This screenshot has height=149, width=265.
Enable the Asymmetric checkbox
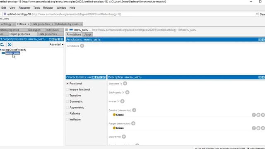67,108
